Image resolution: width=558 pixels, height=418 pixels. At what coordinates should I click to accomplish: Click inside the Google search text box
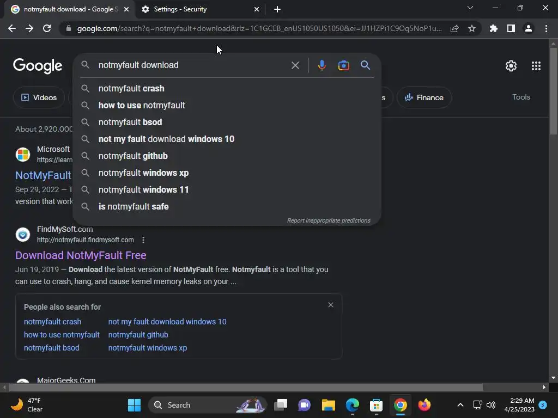(192, 65)
